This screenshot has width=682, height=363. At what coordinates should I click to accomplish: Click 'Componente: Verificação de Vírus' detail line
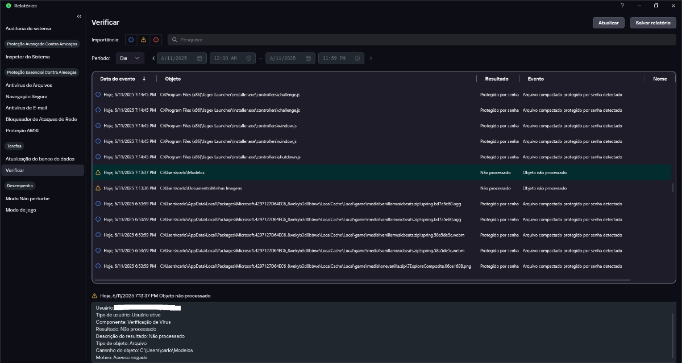pyautogui.click(x=133, y=322)
